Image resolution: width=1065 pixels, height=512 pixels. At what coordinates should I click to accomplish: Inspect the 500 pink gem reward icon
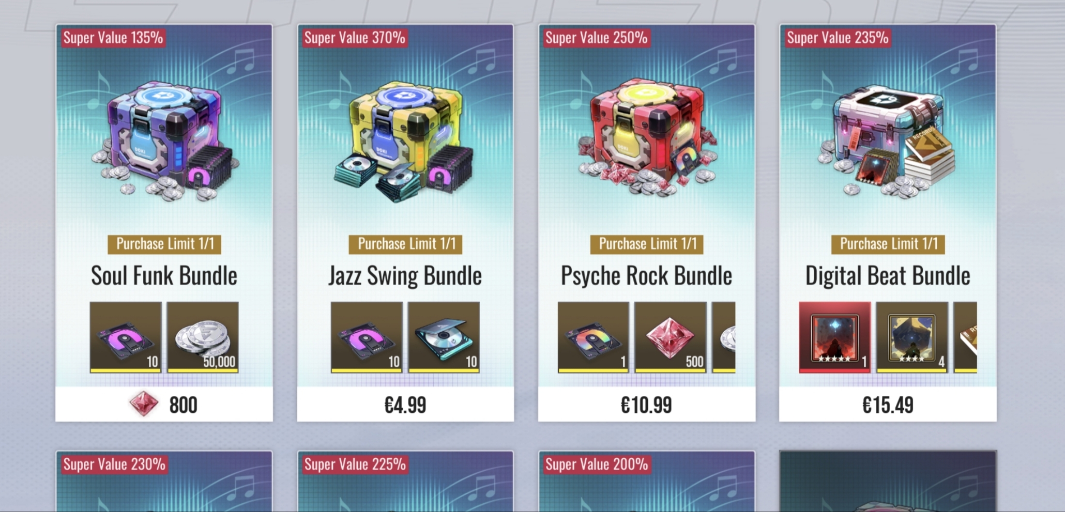point(671,337)
